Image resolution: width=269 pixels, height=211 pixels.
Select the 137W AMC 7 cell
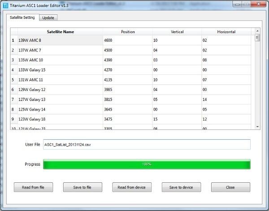(x=60, y=50)
